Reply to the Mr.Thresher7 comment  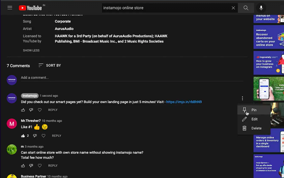(56, 136)
